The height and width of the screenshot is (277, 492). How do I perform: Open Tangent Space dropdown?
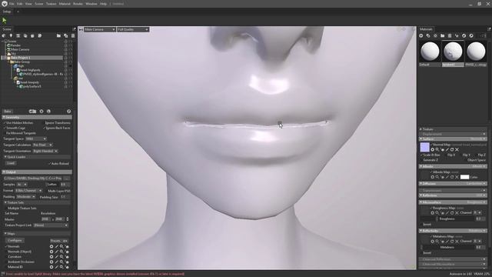point(36,138)
